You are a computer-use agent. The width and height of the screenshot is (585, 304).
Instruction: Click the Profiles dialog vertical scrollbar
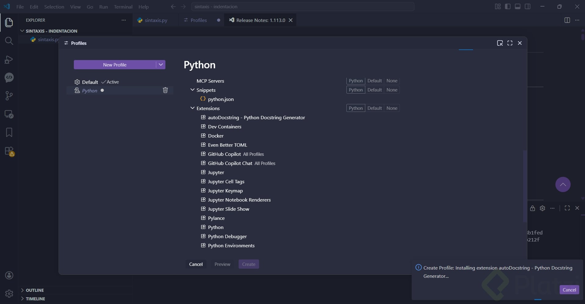point(525,186)
